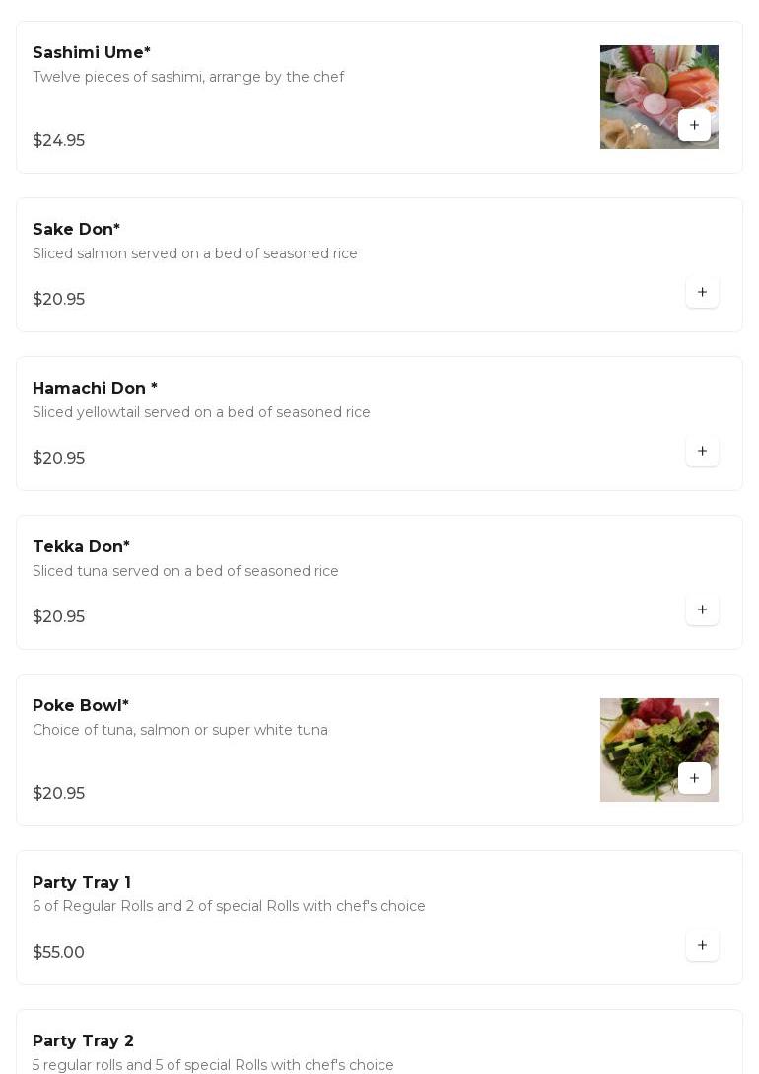Click the sliced yellowtail description text

(x=201, y=412)
